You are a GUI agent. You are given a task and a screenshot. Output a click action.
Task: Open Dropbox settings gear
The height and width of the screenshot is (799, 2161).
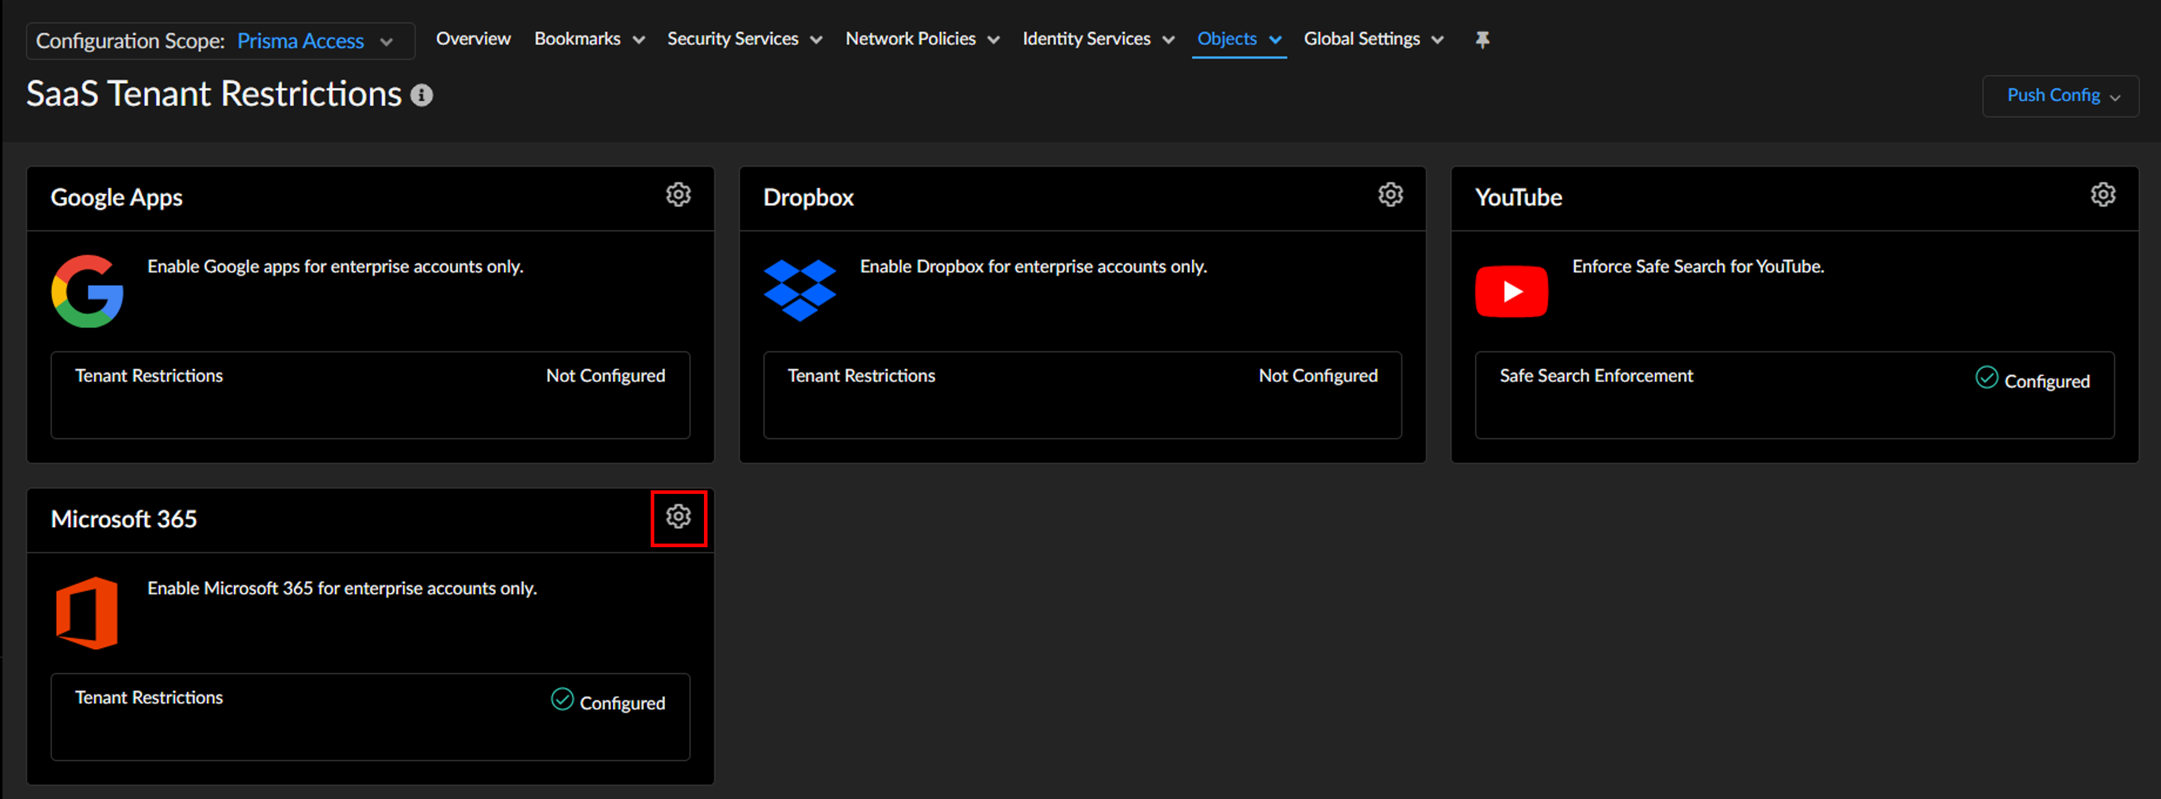click(1390, 195)
